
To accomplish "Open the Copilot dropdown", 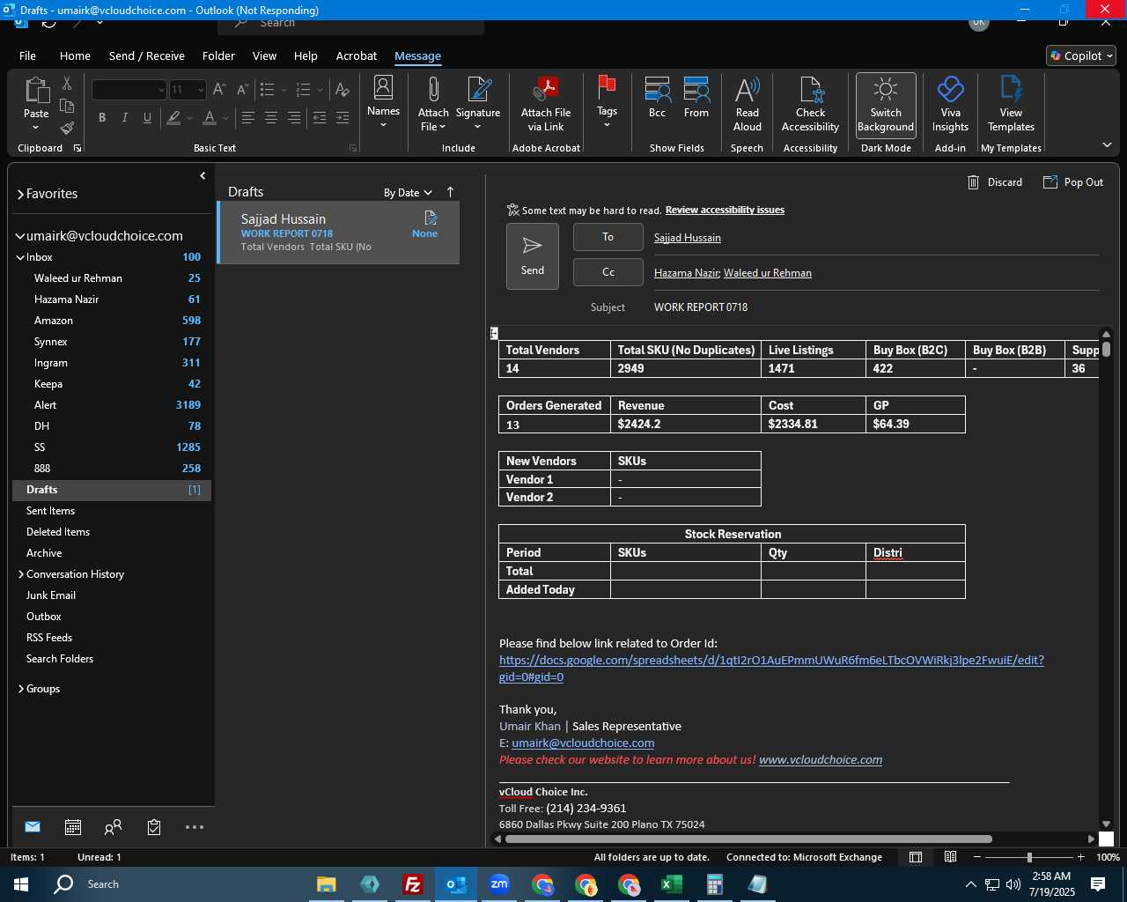I will (1081, 55).
